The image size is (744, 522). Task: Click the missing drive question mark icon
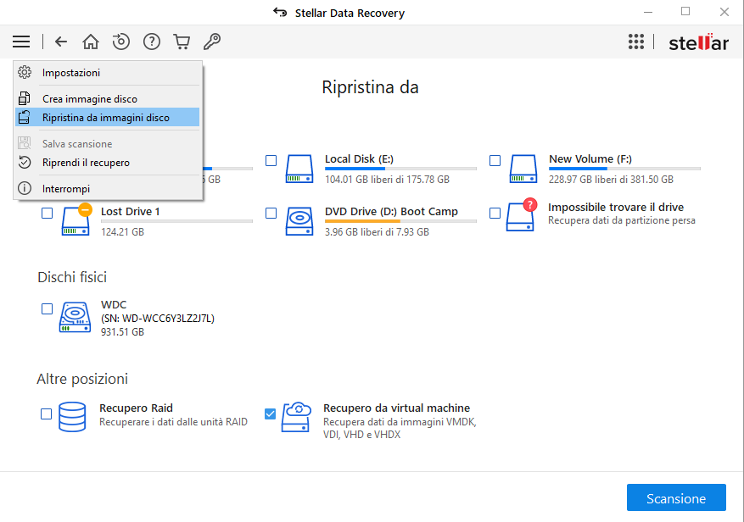point(522,214)
